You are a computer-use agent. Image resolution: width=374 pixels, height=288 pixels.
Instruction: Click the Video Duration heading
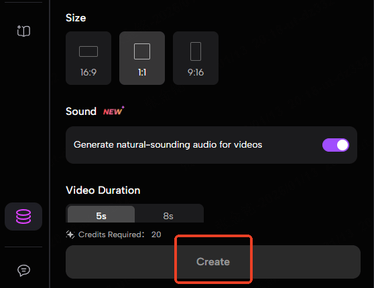[x=103, y=190]
